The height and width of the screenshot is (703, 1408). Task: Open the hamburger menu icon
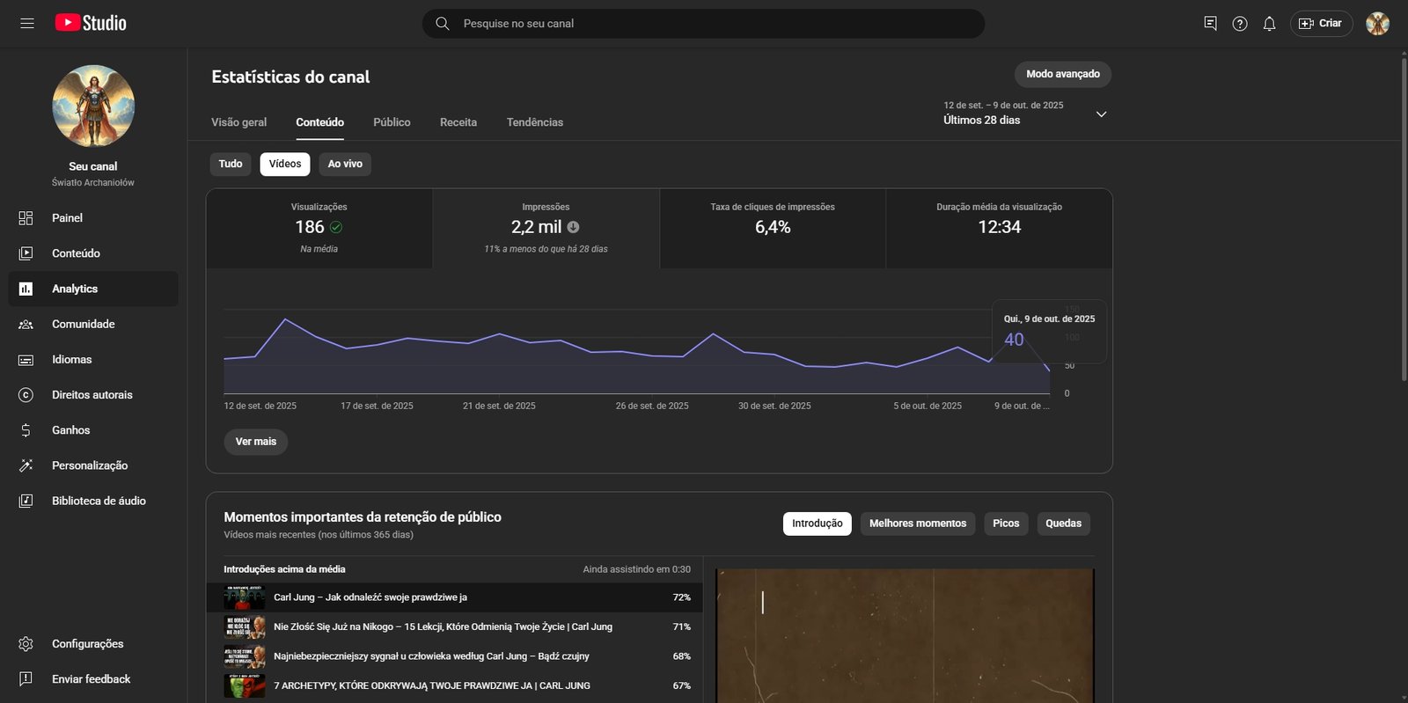[x=27, y=23]
